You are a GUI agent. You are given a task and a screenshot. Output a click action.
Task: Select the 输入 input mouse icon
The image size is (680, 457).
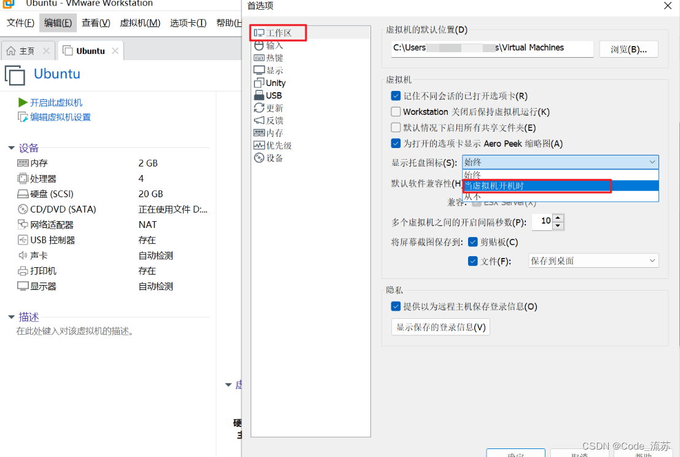coord(259,45)
